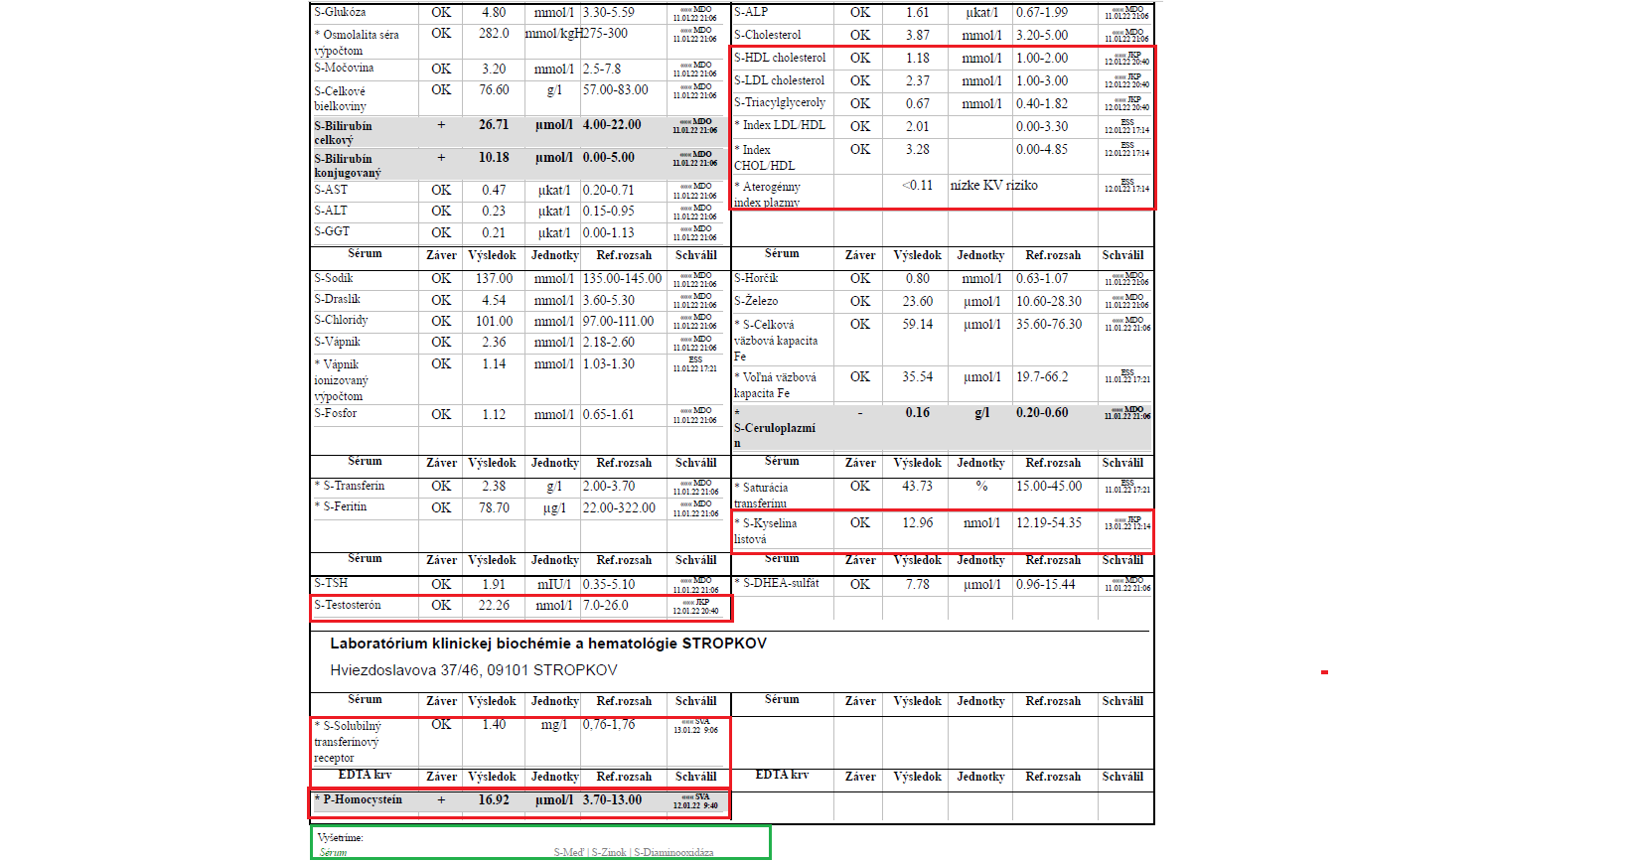Click the S-Bilirubín konjugovaný result 10.18

tap(493, 158)
